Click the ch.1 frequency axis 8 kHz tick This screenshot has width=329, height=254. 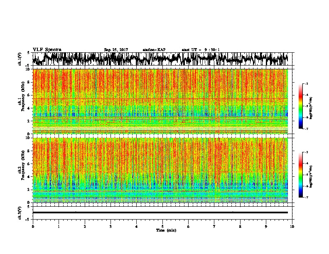point(29,82)
